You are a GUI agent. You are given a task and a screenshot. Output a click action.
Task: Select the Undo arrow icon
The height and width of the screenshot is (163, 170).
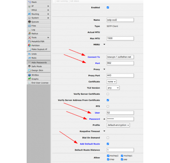[x=29, y=54]
